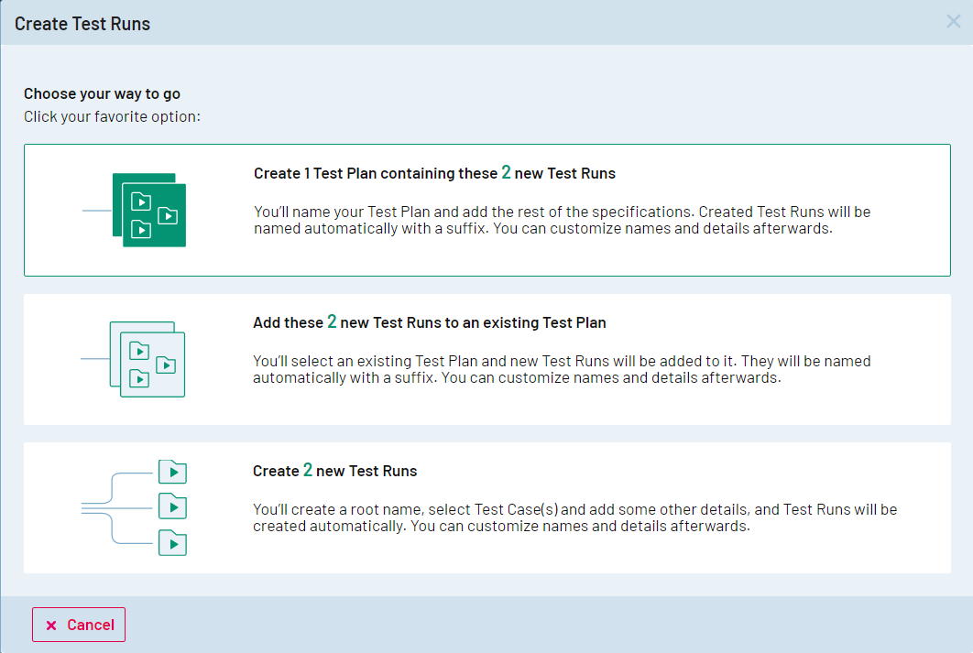
Task: Click the description starting "You'll select an existing Test Plan"
Action: 562,369
